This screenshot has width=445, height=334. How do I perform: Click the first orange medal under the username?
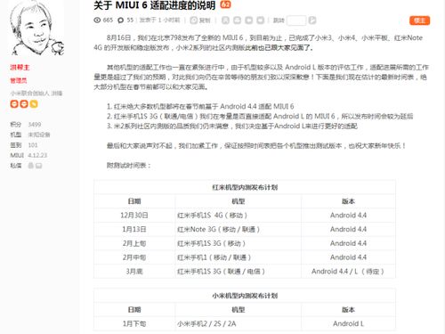point(14,104)
